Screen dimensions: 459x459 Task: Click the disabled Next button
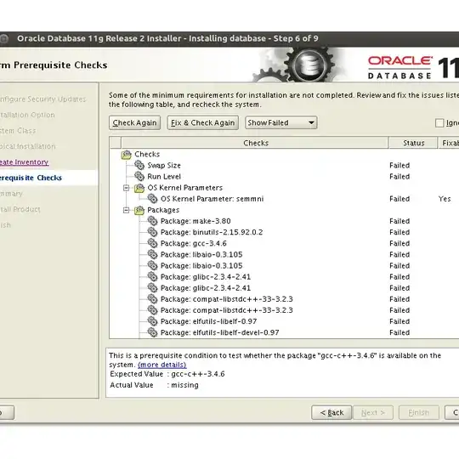tap(373, 413)
